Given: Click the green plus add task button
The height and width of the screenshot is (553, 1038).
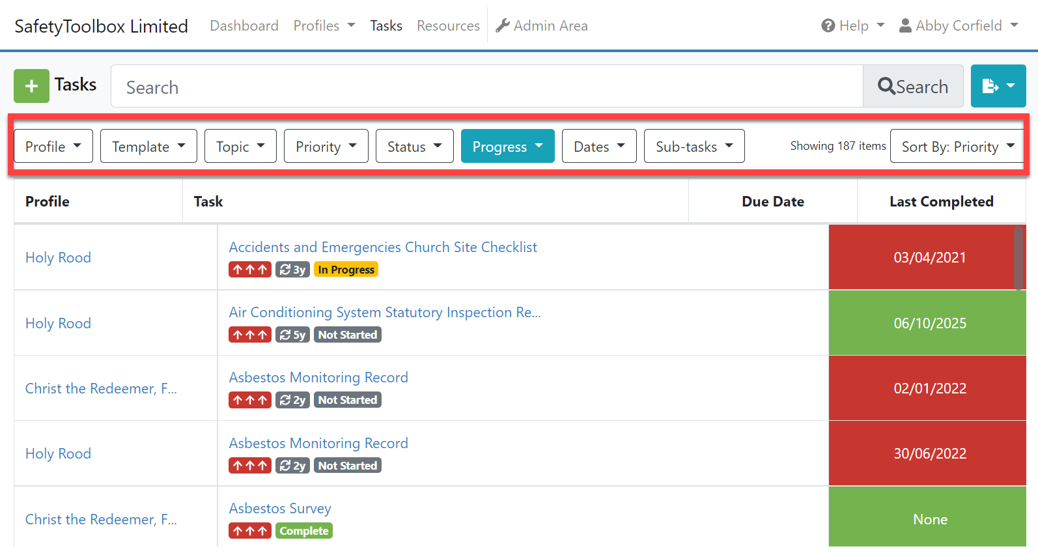Looking at the screenshot, I should [31, 86].
